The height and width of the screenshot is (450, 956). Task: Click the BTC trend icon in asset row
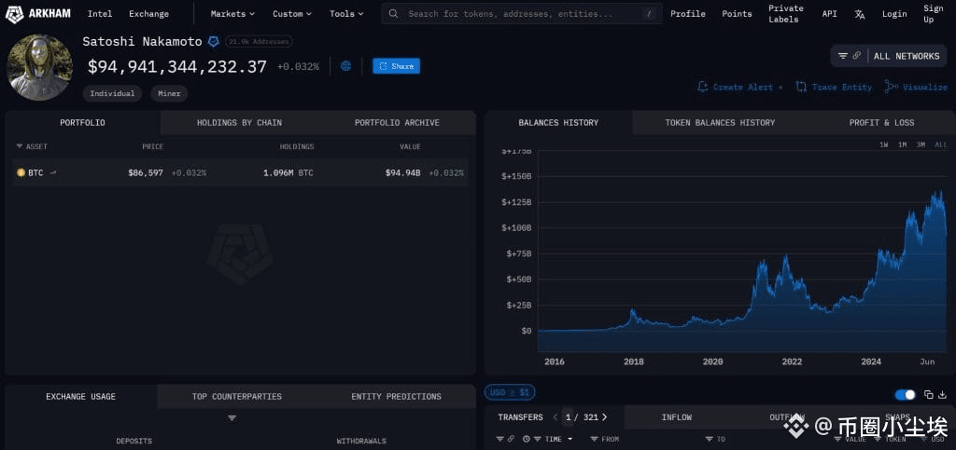pyautogui.click(x=53, y=172)
